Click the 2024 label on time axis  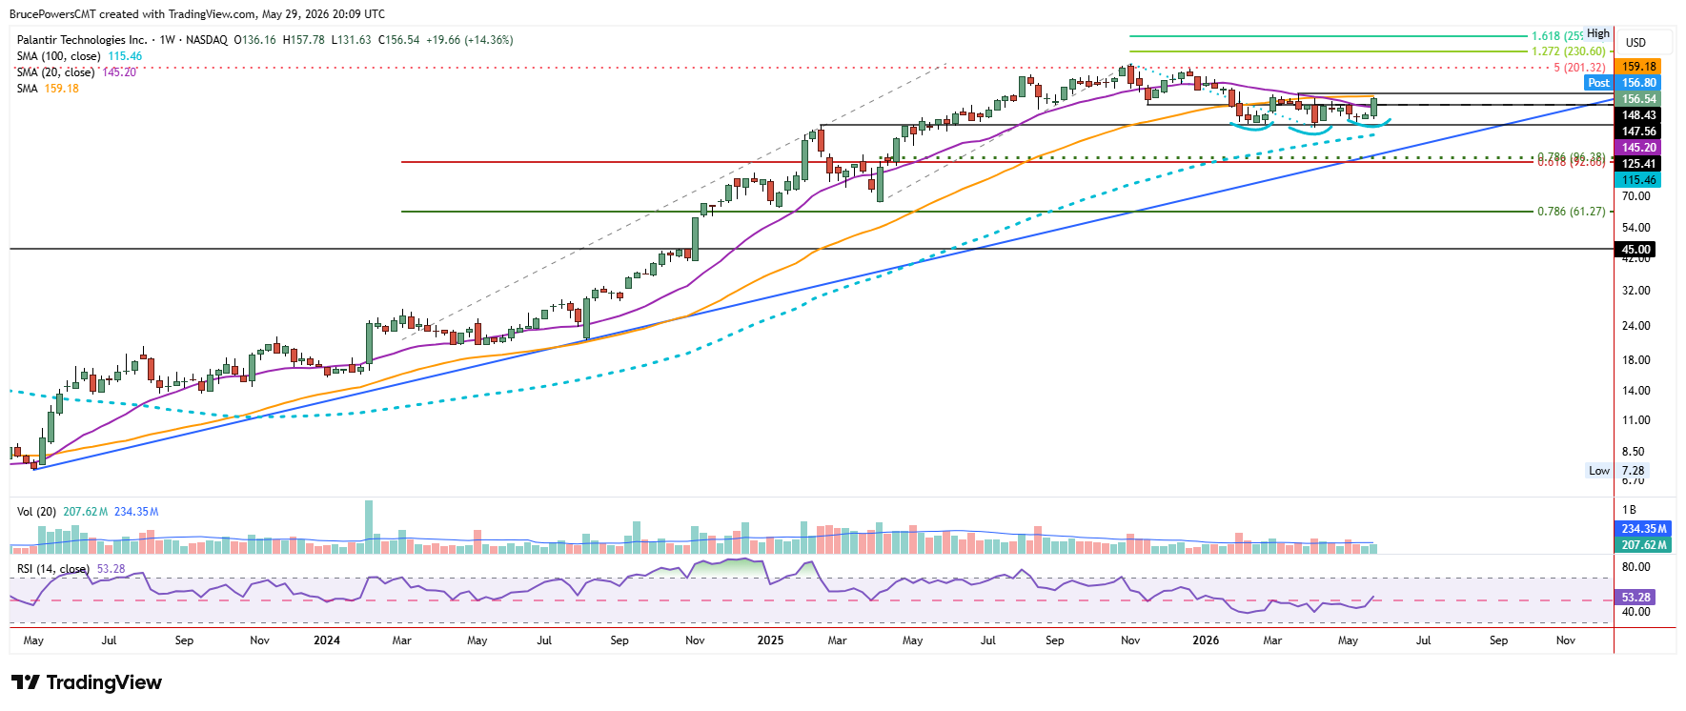(327, 640)
